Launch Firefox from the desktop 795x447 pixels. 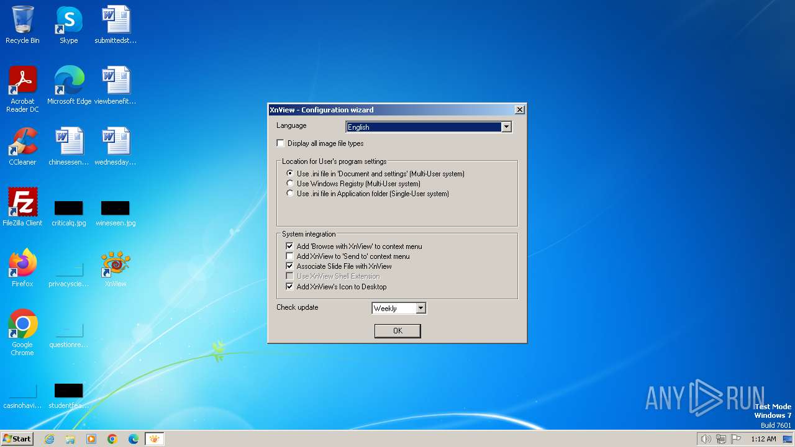pyautogui.click(x=22, y=268)
